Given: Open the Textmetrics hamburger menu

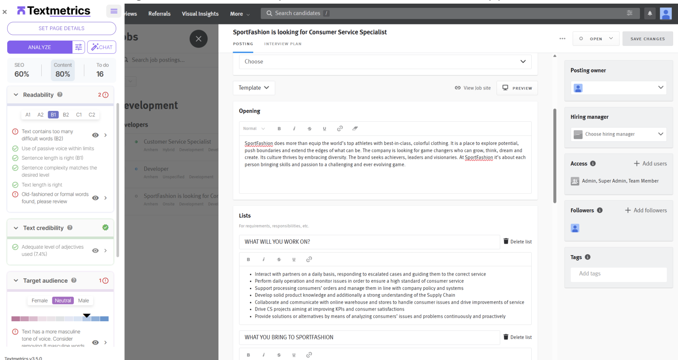Looking at the screenshot, I should [x=114, y=11].
